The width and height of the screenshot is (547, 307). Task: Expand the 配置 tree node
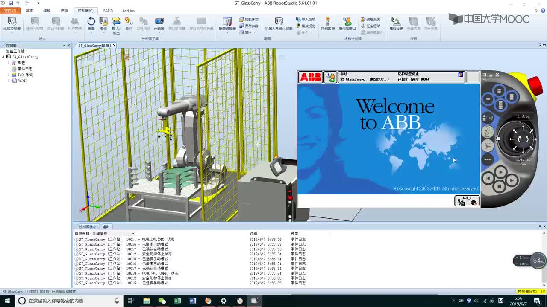click(x=8, y=63)
